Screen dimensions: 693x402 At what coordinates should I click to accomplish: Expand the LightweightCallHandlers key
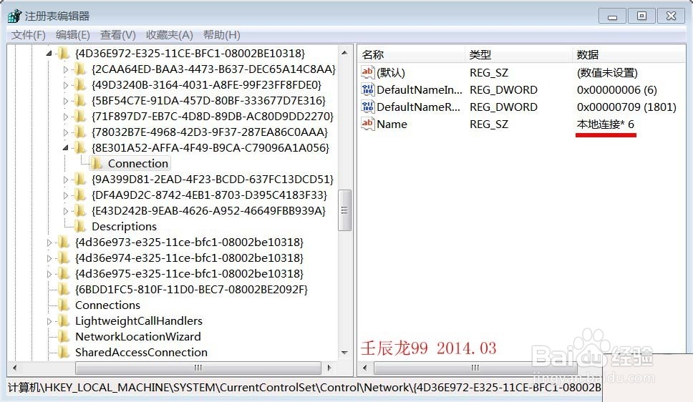click(x=49, y=321)
